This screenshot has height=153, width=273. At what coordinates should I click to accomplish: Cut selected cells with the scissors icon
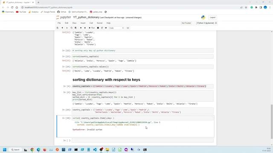(67, 28)
